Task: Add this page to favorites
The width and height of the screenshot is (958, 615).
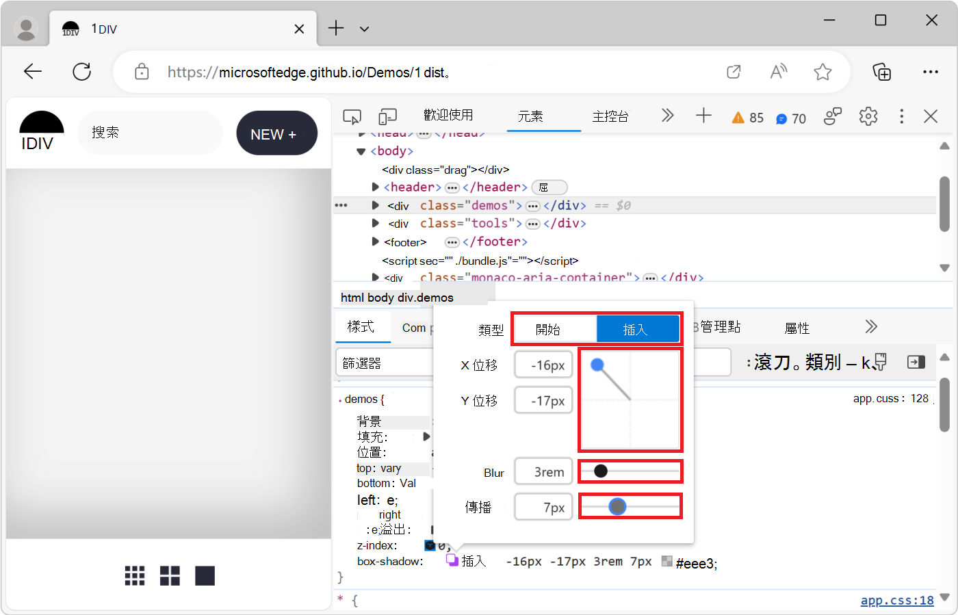Action: pyautogui.click(x=823, y=71)
